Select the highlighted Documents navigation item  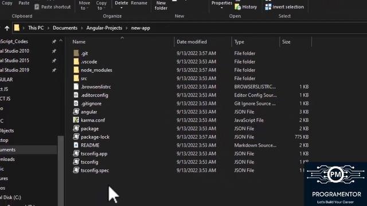(x=28, y=150)
